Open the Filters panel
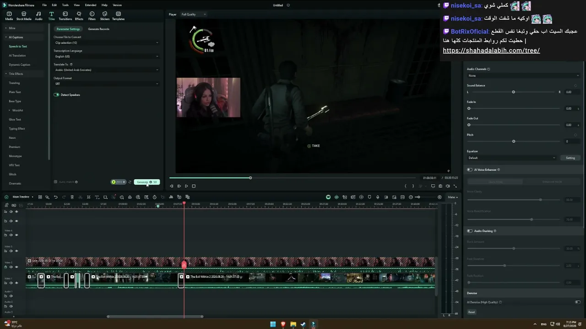Viewport: 586px width, 329px height. pyautogui.click(x=92, y=16)
